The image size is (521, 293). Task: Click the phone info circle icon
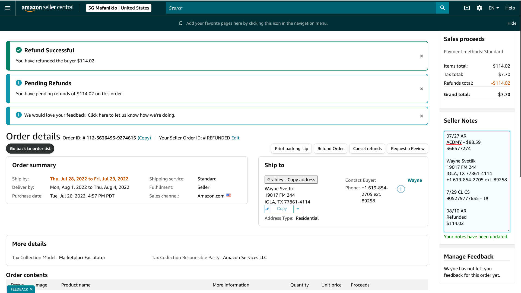tap(401, 189)
